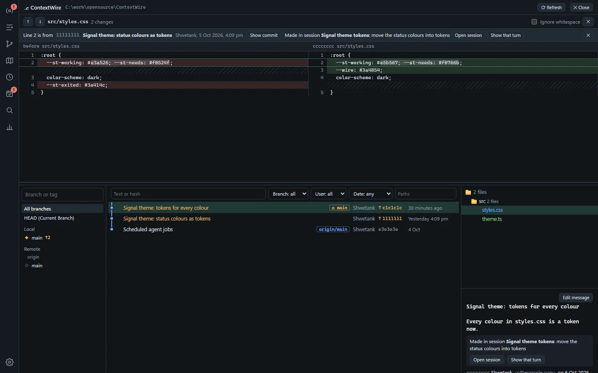Jump to next change with down arrow
The height and width of the screenshot is (373, 598).
40,22
